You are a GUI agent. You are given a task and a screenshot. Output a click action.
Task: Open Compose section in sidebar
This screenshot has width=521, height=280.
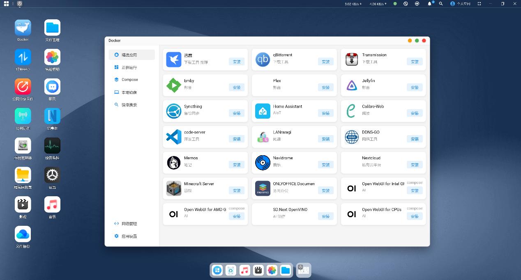(132, 80)
